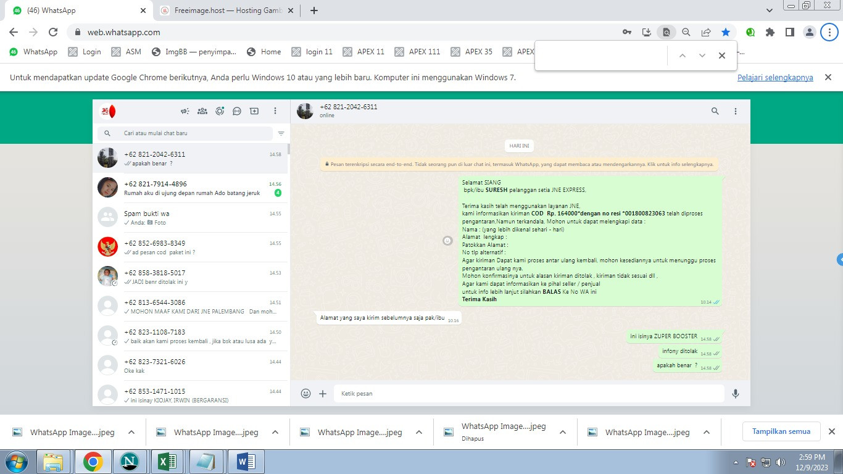
Task: Start a new chat with the plus-square icon
Action: 254,111
